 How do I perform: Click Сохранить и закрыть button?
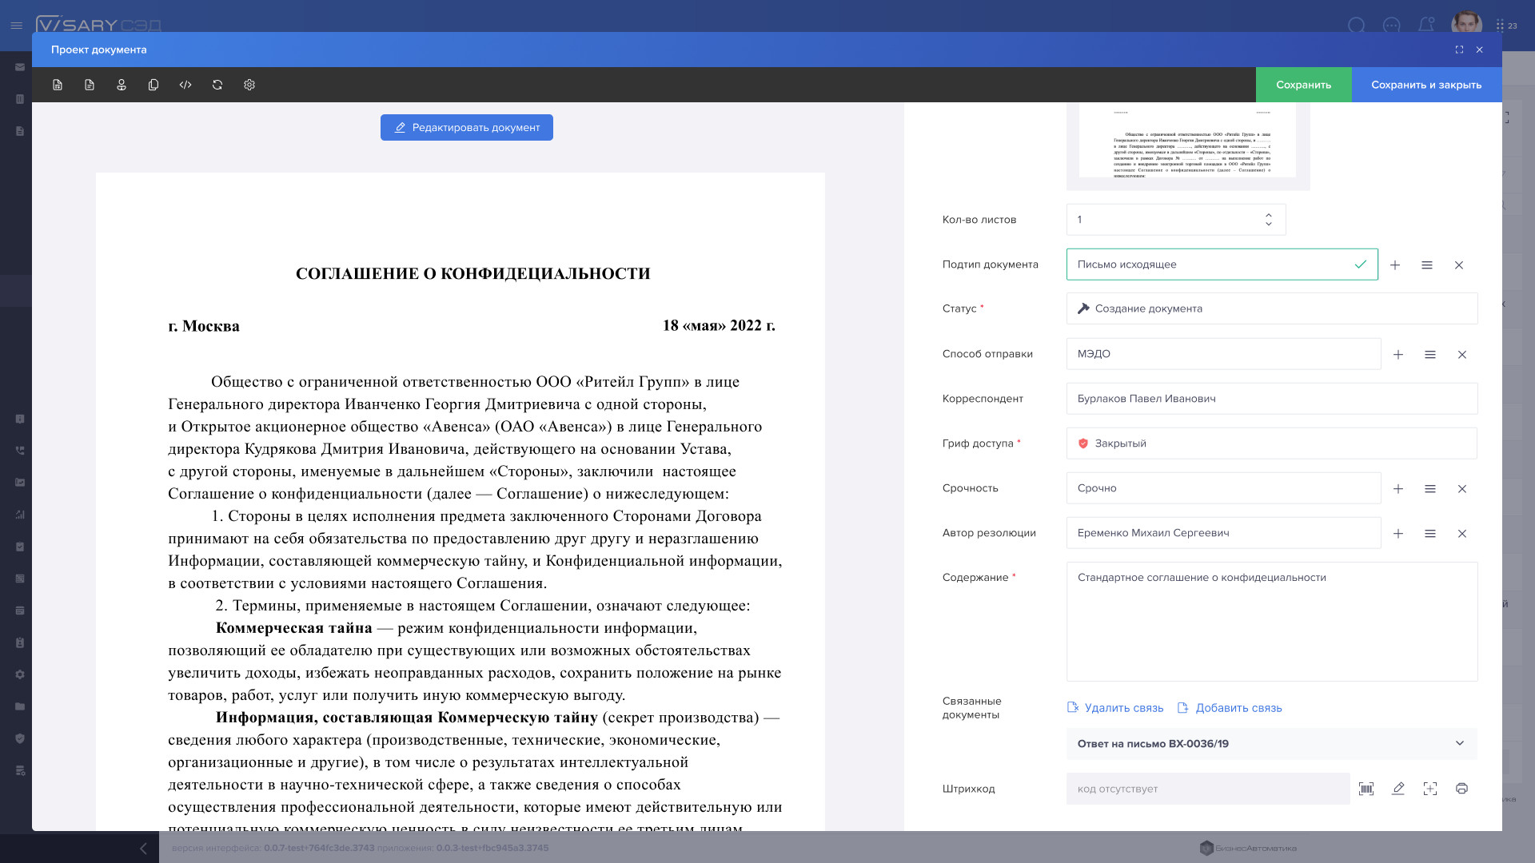pos(1426,85)
